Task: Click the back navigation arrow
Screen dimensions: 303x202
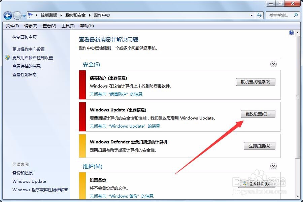Action: pyautogui.click(x=7, y=15)
